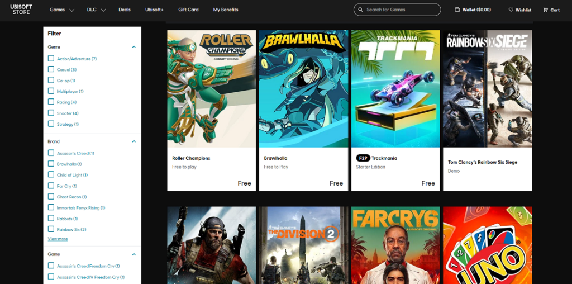572x284 pixels.
Task: Check Assassin's Creed Freedom Cry game filter
Action: (51, 266)
